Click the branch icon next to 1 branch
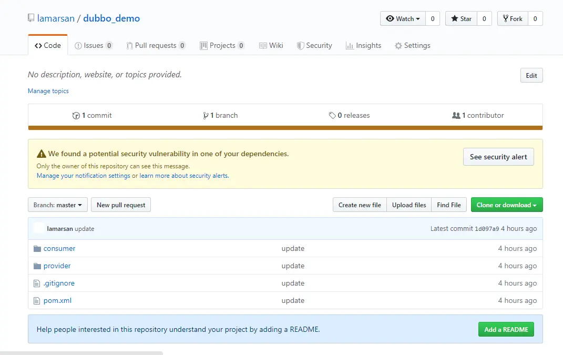This screenshot has height=355, width=563. 206,115
